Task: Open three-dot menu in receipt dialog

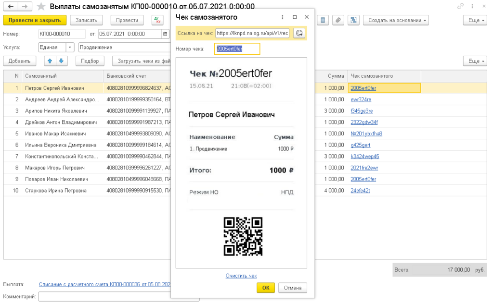Action: point(282,17)
